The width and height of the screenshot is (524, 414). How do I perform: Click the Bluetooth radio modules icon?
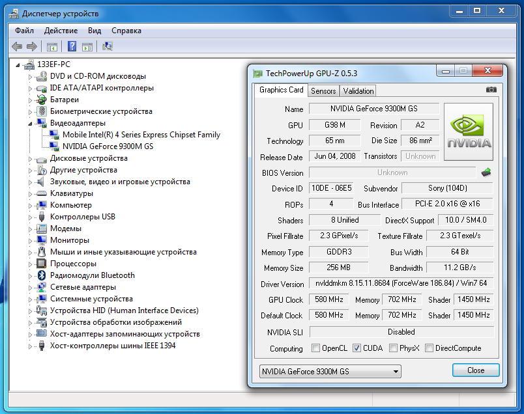pos(42,275)
